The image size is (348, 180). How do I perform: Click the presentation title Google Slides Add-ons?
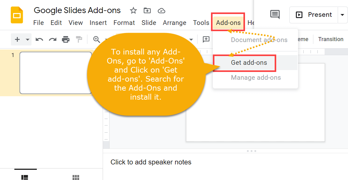[x=77, y=10]
